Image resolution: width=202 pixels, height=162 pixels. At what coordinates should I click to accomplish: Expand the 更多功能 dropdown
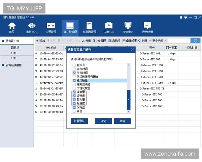click(158, 41)
